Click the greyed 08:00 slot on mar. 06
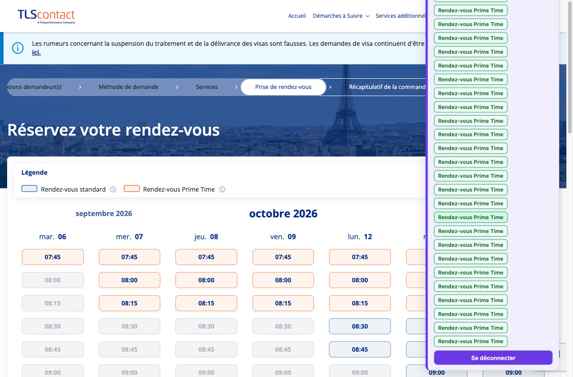The height and width of the screenshot is (377, 573). tap(53, 280)
